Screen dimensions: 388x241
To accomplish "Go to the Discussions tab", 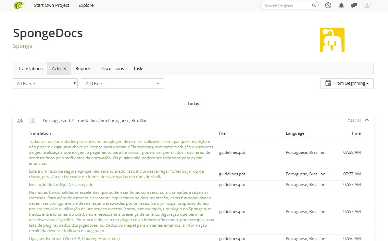I will [x=112, y=68].
